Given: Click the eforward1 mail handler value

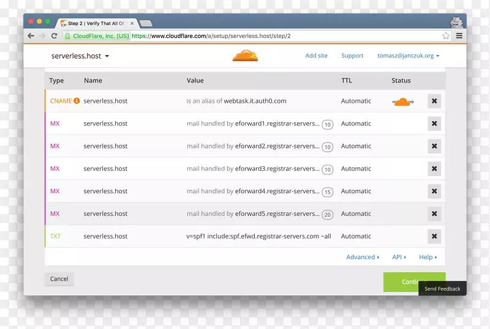Looking at the screenshot, I should point(277,124).
